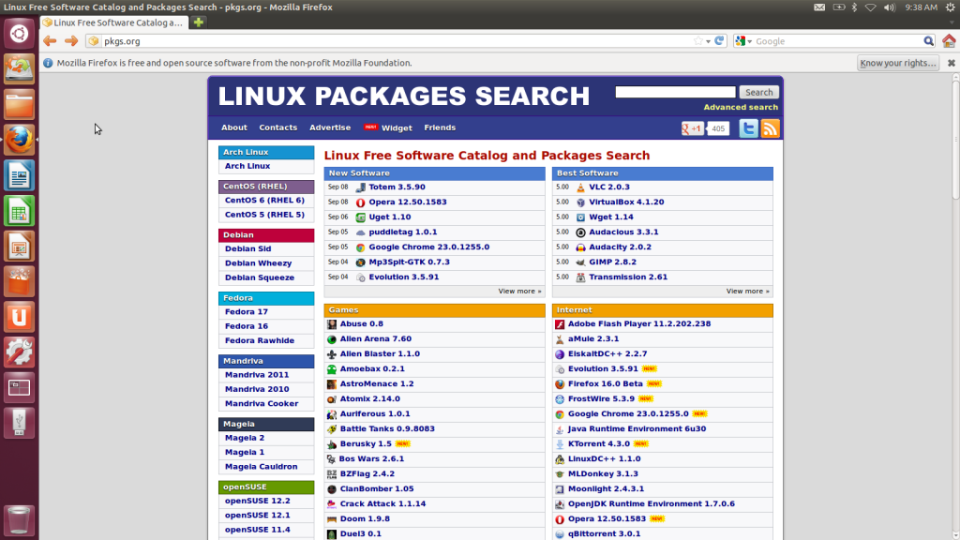Open openSUSE 12.2 link
This screenshot has height=540, width=960.
pos(257,501)
